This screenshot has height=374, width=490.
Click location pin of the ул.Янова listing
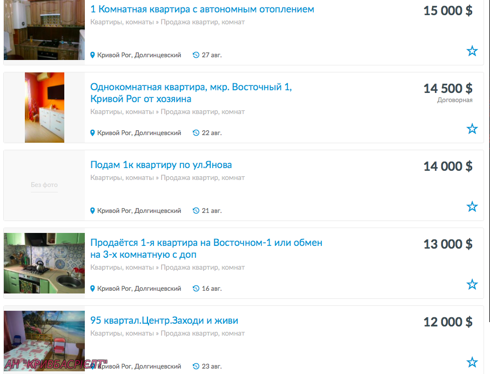92,211
